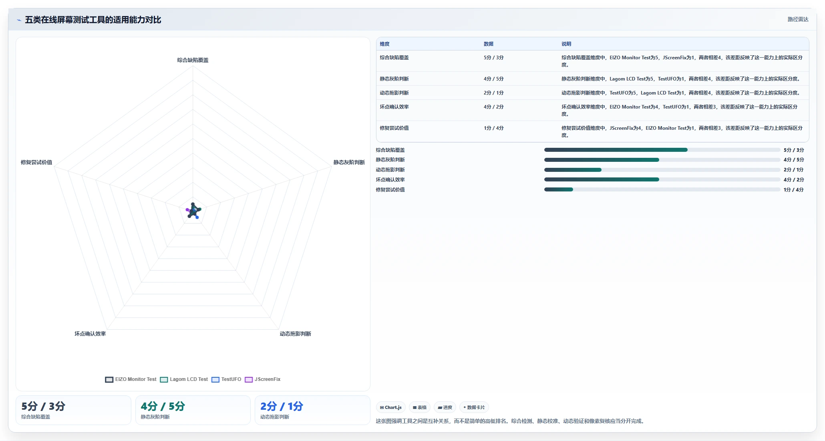This screenshot has width=825, height=441.
Task: Select the 表格 tag chip
Action: pos(420,407)
